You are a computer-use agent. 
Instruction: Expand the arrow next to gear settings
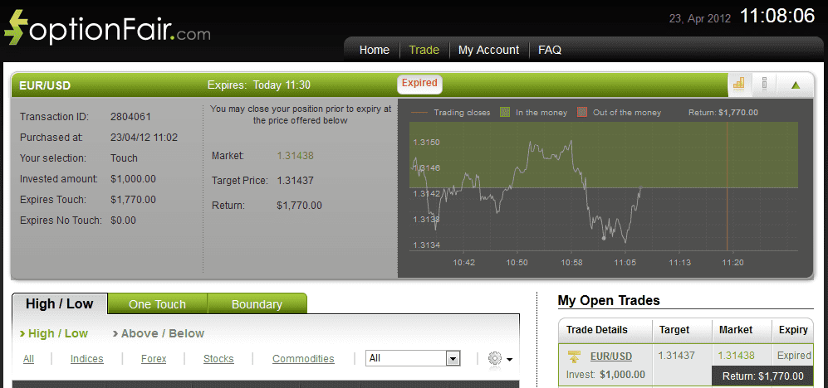pos(510,360)
